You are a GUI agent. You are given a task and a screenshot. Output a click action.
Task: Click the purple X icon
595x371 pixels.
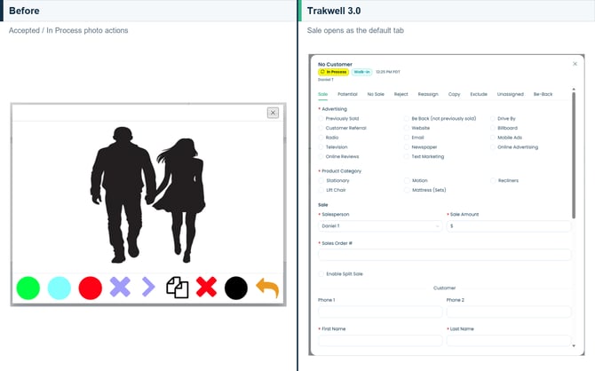120,287
